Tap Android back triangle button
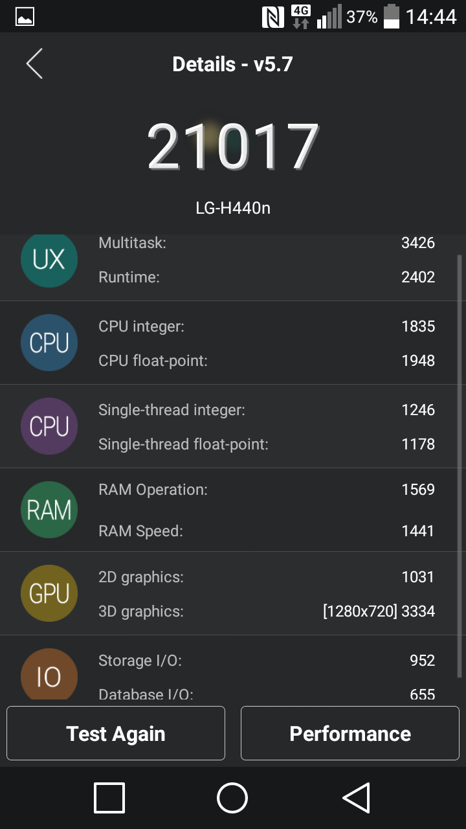Viewport: 466px width, 829px height. pos(356,798)
